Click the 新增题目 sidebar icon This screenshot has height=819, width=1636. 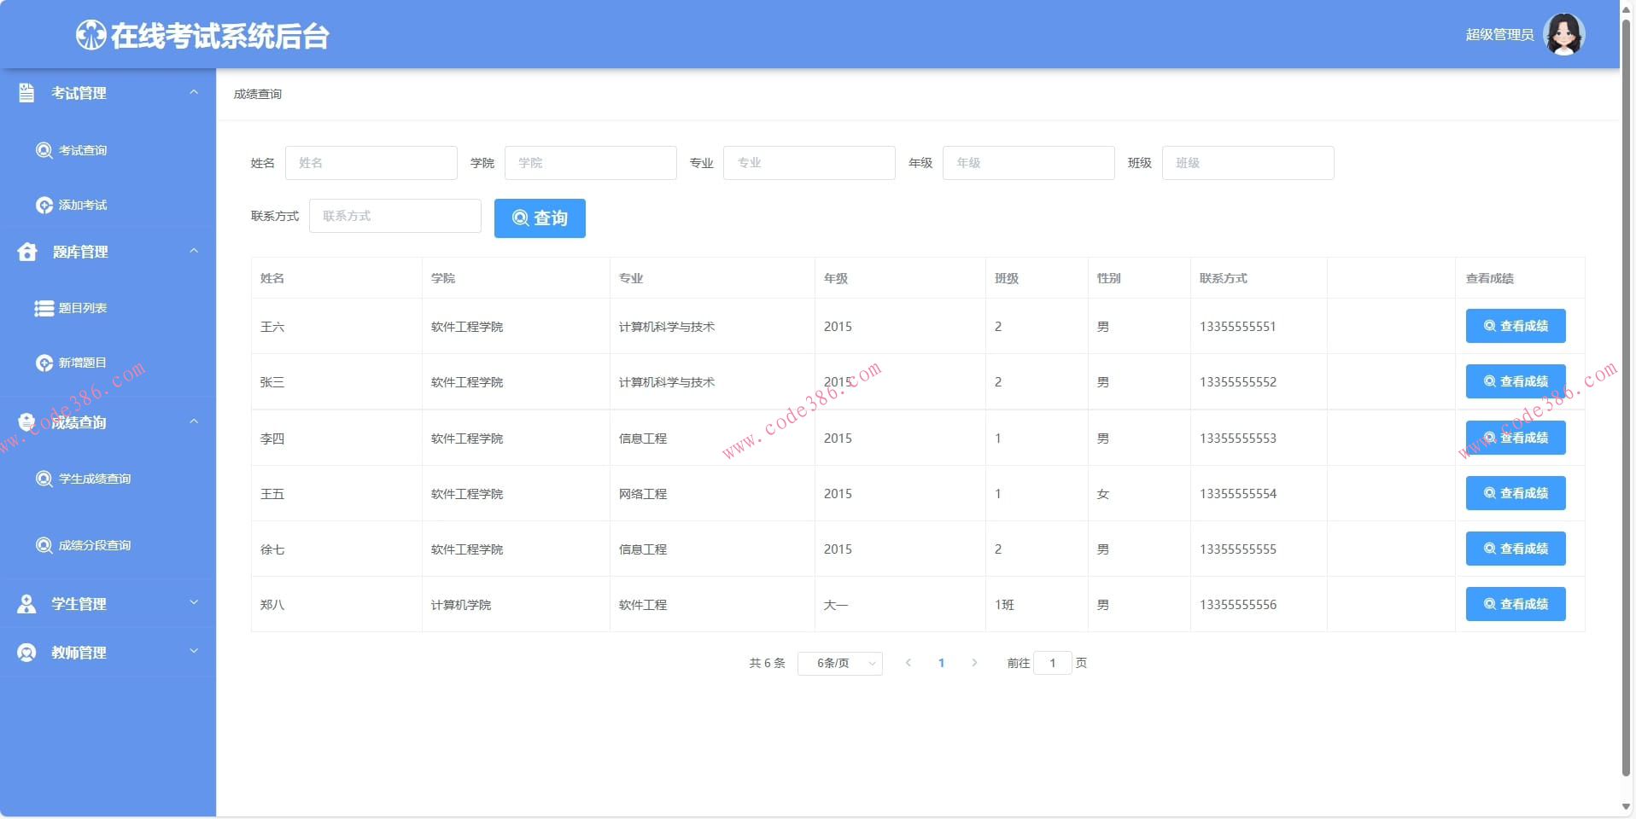pos(44,363)
